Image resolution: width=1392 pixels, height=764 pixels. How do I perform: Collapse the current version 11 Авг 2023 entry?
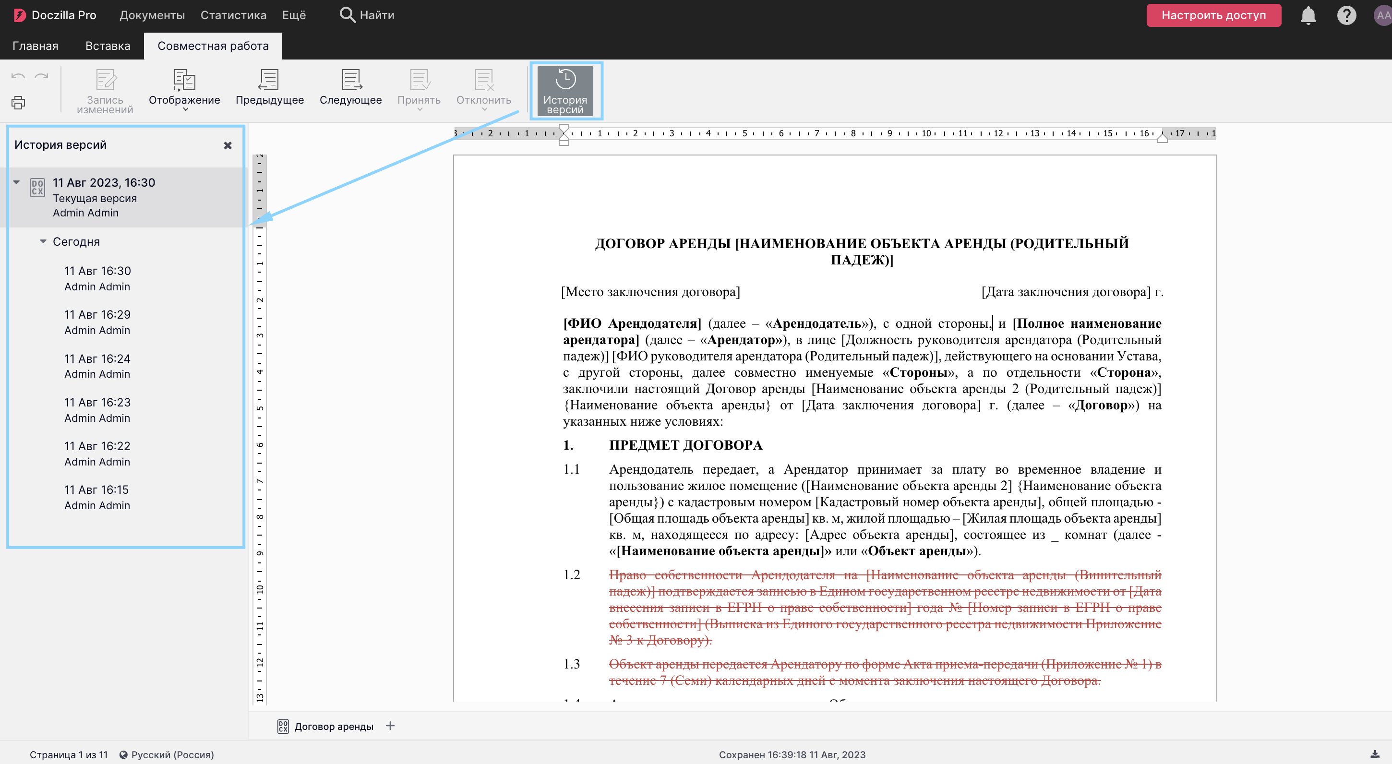pyautogui.click(x=17, y=183)
